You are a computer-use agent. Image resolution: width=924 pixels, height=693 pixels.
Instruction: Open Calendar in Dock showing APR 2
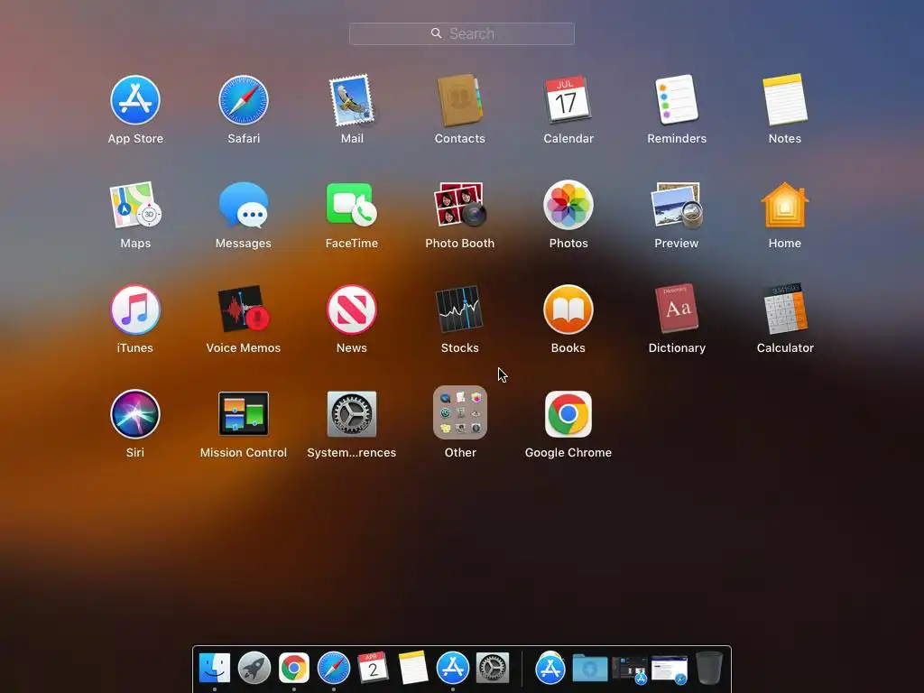point(373,668)
